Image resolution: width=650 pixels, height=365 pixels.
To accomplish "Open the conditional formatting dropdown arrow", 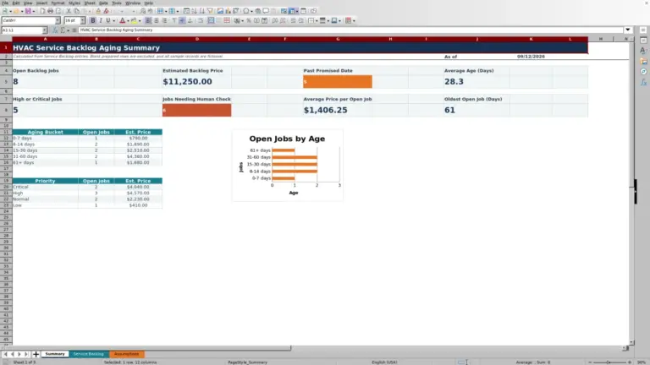I will (x=354, y=20).
